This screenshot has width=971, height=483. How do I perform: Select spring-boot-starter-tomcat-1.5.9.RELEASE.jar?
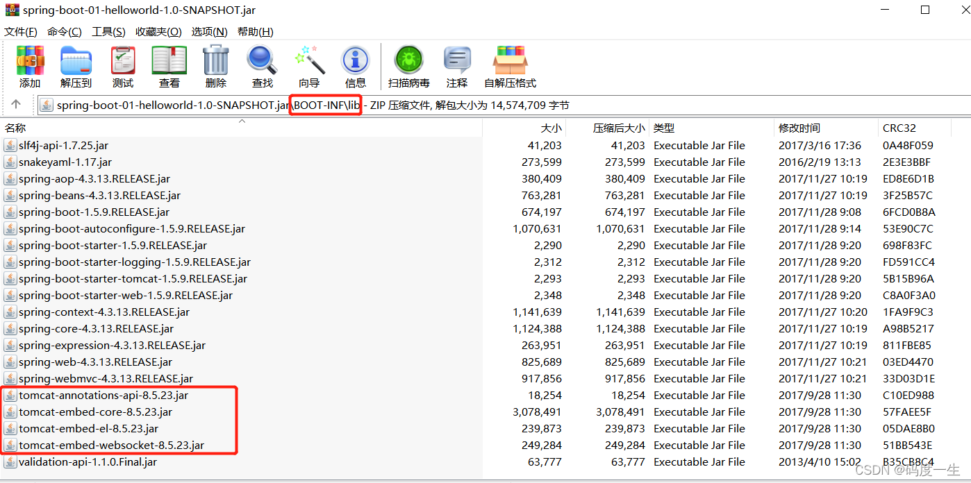(x=133, y=279)
